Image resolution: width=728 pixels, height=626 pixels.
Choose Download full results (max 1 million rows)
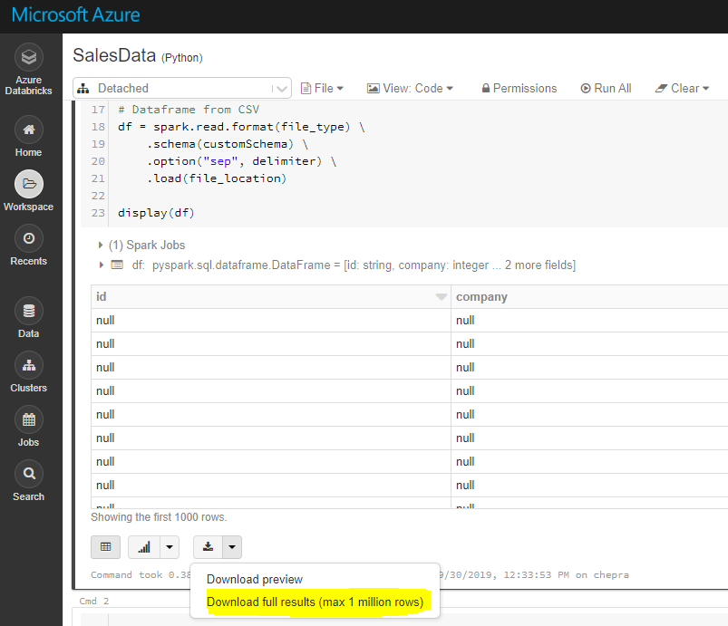pos(315,602)
